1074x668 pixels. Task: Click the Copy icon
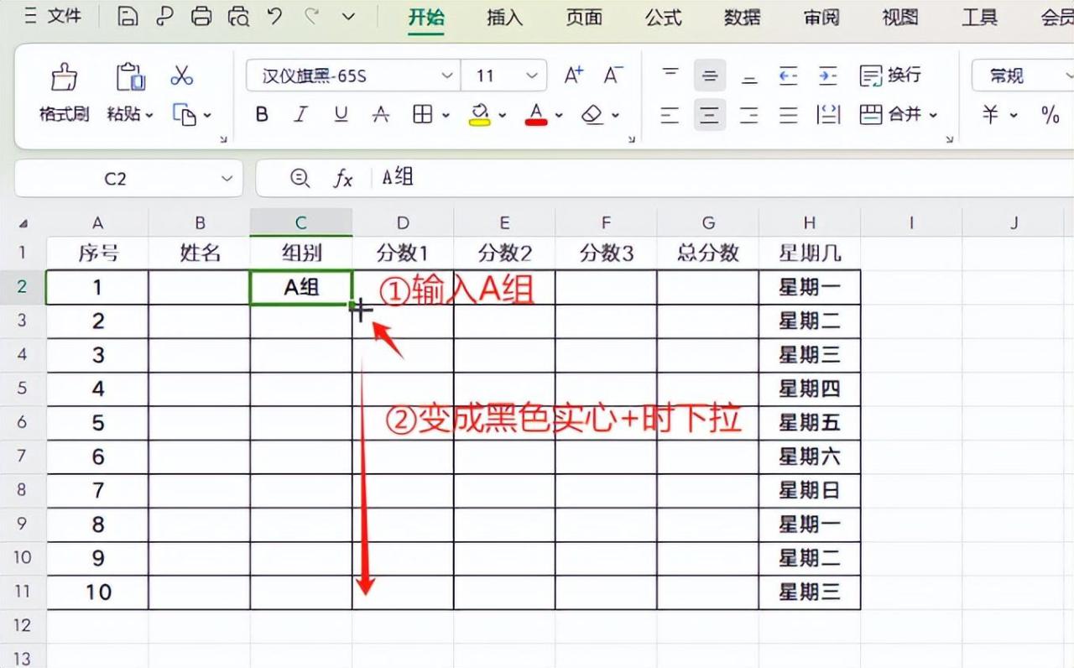coord(185,114)
